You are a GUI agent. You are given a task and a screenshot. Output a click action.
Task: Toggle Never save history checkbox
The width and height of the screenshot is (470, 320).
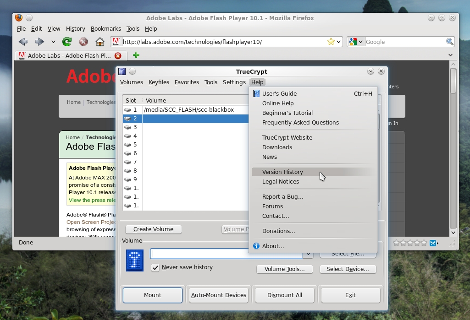point(155,268)
